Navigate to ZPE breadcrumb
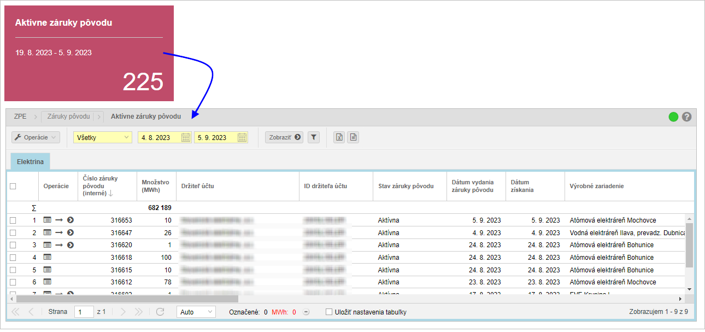The image size is (705, 332). pos(20,117)
